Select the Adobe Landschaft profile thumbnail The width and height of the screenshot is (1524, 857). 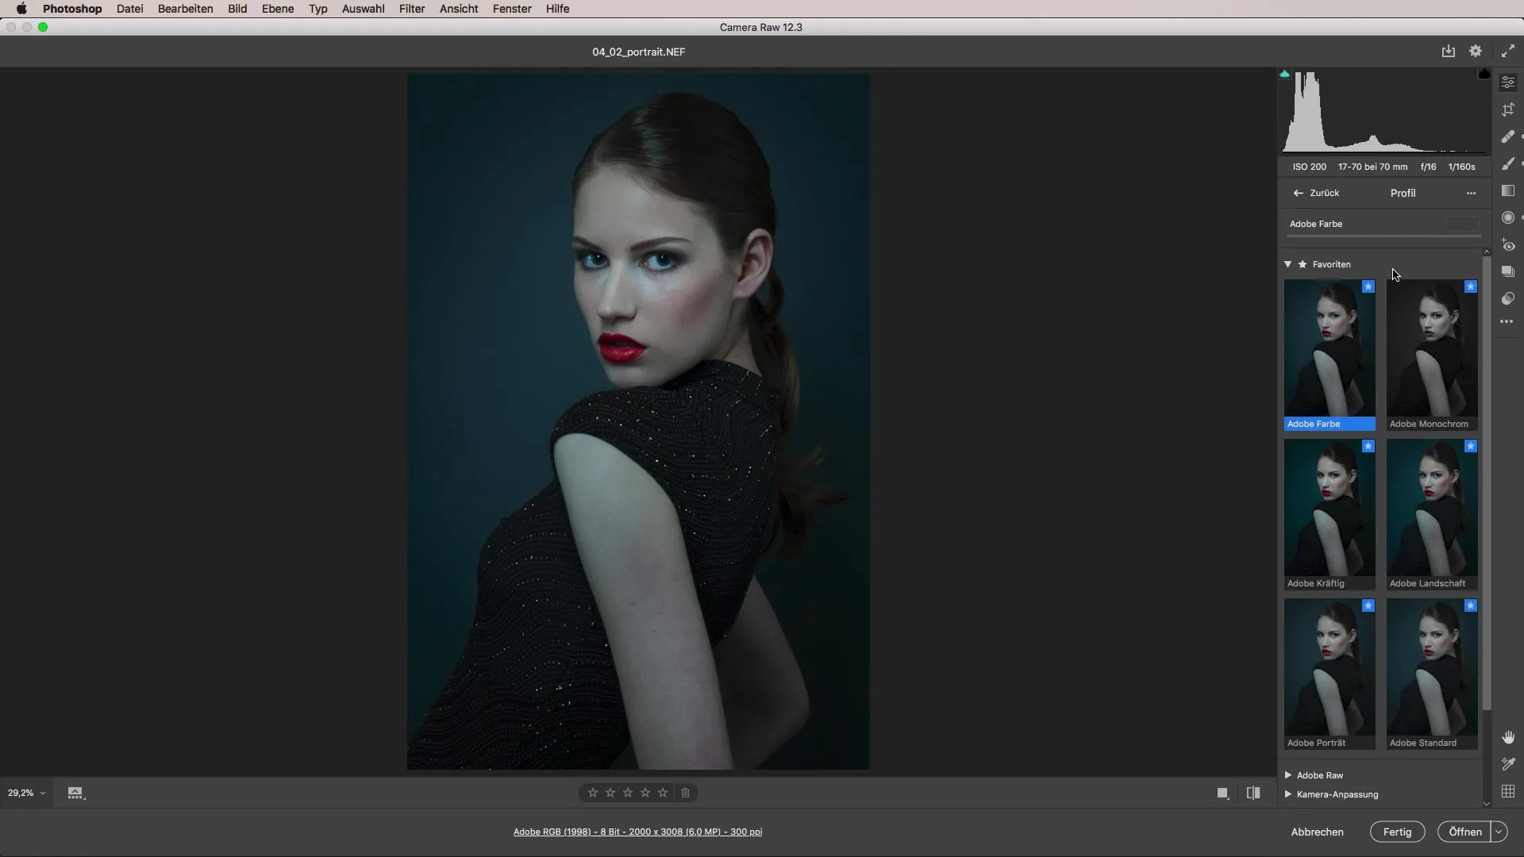[1432, 514]
